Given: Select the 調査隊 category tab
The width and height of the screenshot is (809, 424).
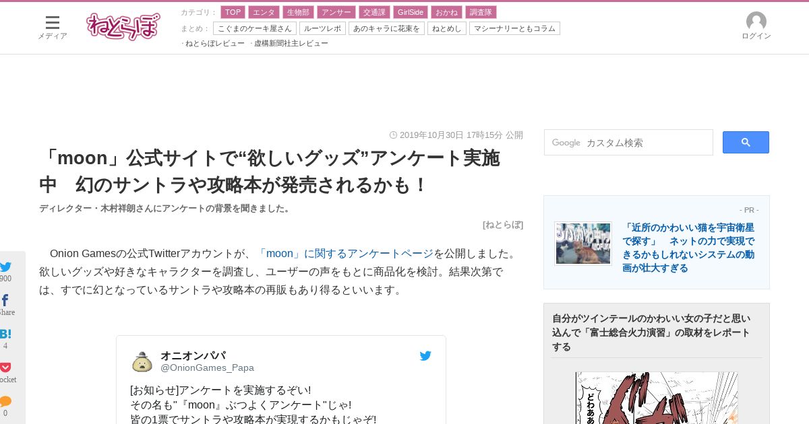Looking at the screenshot, I should pos(481,12).
